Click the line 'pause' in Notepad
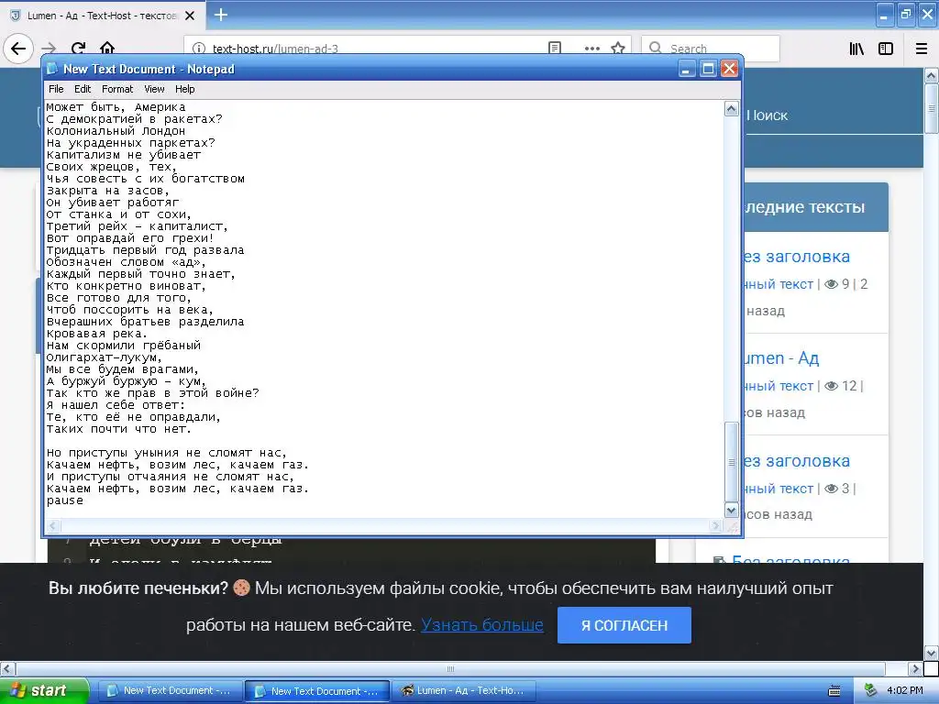Screen dimensions: 939x704 click(x=65, y=500)
